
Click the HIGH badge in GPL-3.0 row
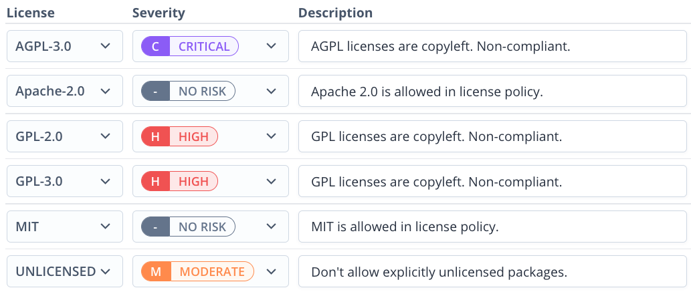(179, 182)
